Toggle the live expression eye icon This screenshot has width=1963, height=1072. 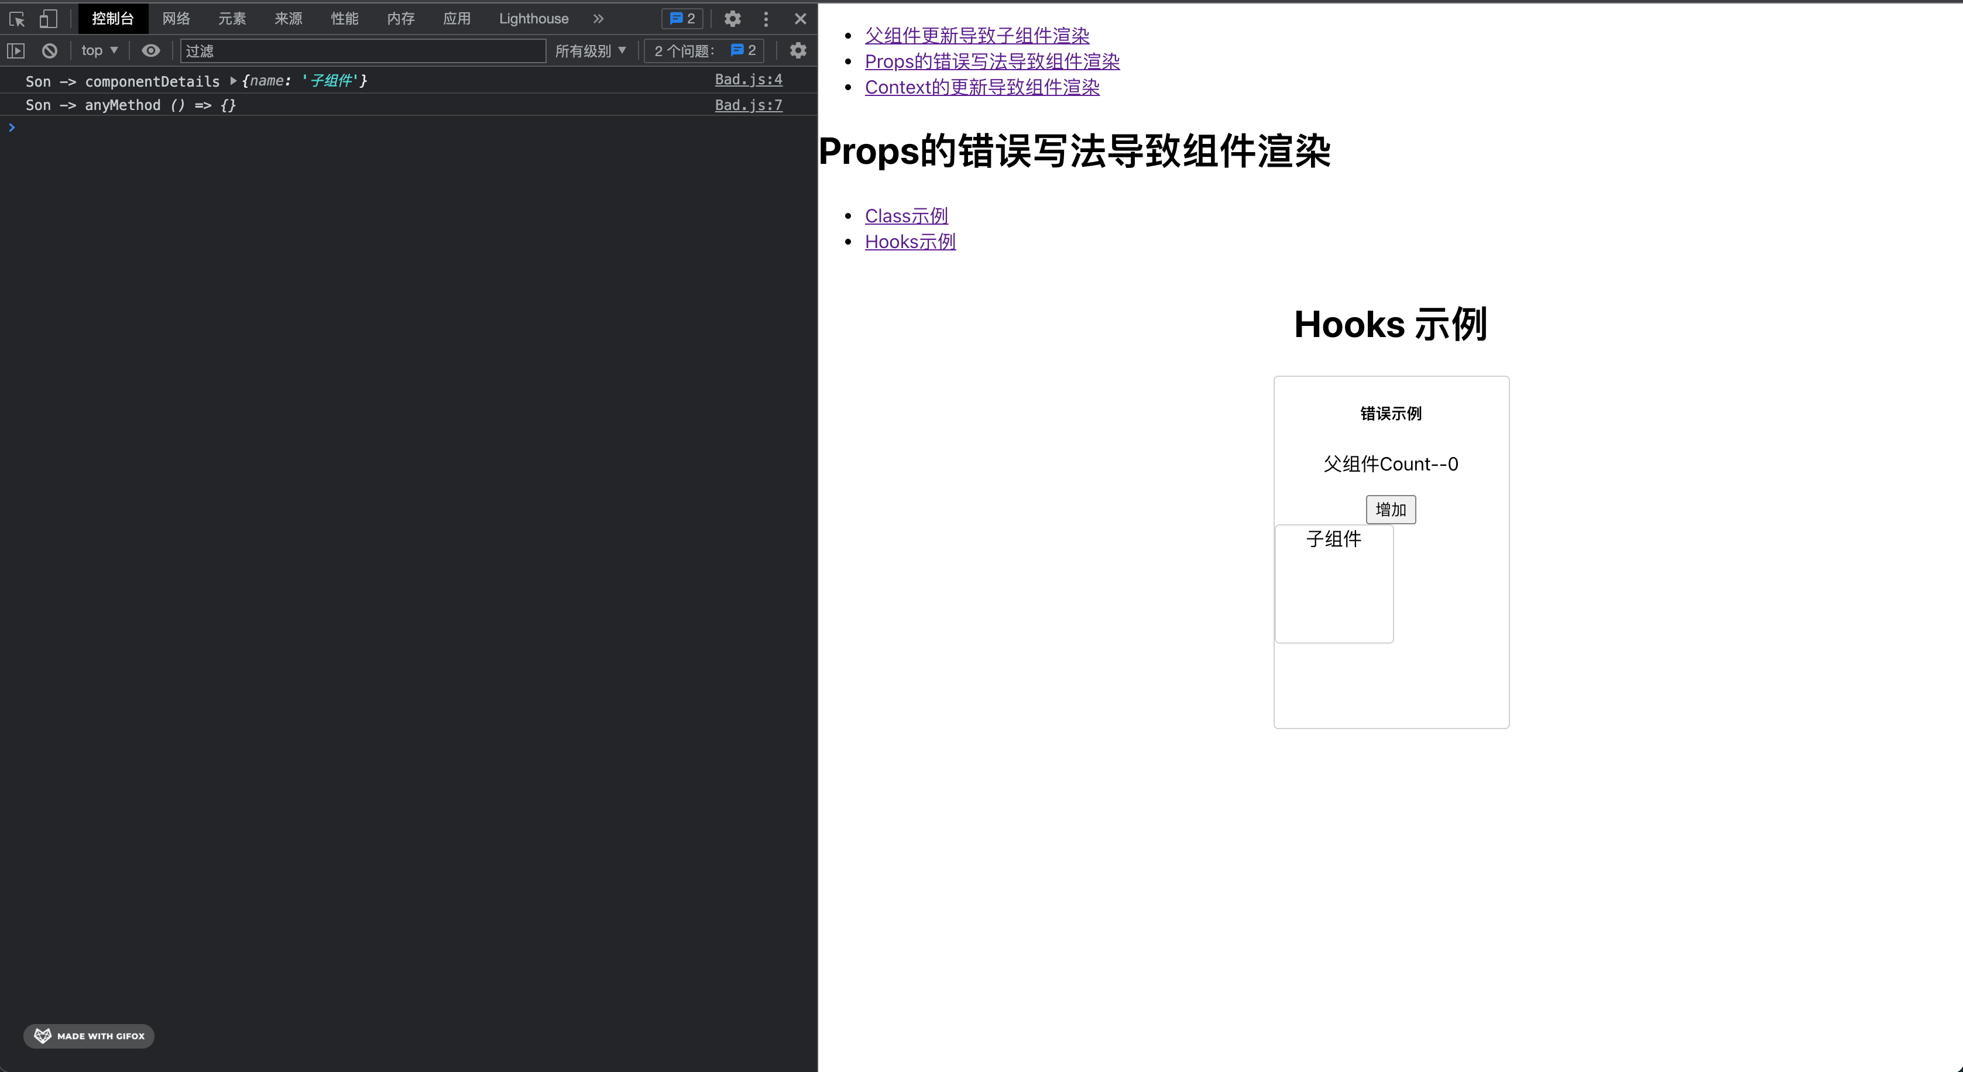(x=151, y=50)
